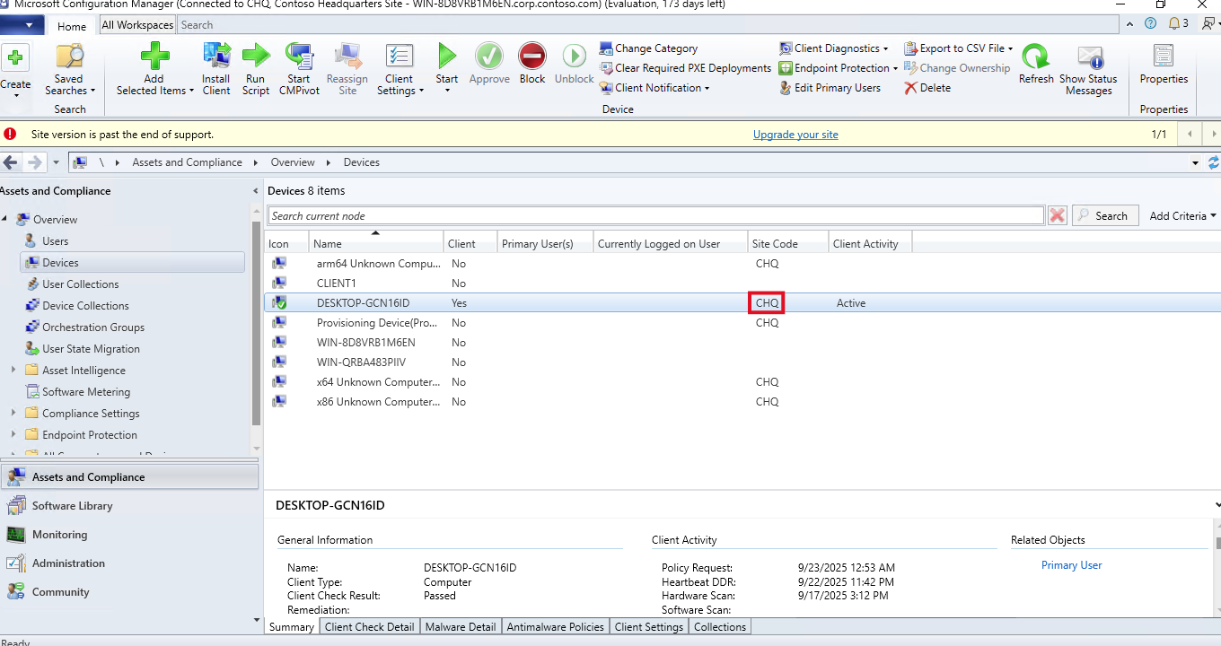Expand the Add Criteria dropdown
The width and height of the screenshot is (1221, 646).
click(1182, 216)
